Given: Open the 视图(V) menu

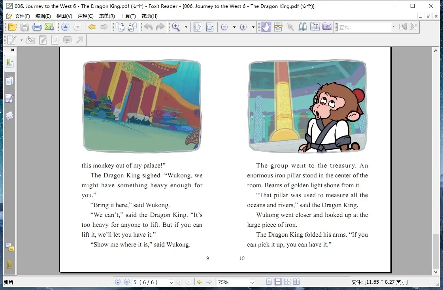Looking at the screenshot, I should (64, 16).
